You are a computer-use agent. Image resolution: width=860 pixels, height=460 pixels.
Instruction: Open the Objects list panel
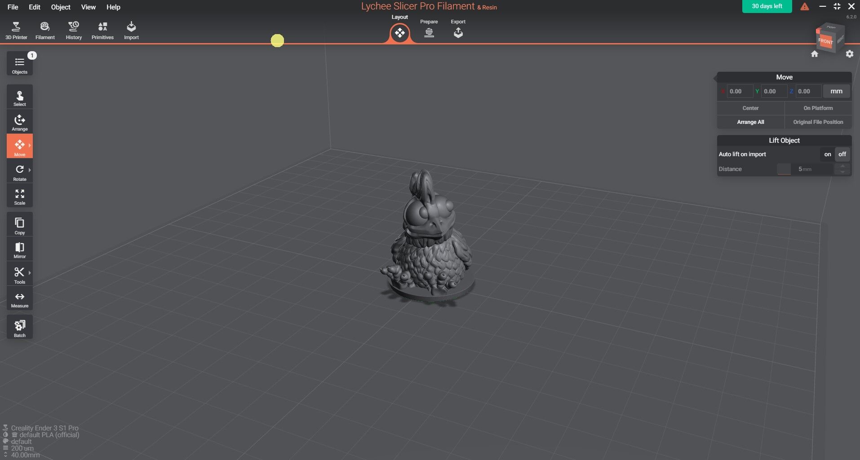click(x=19, y=64)
